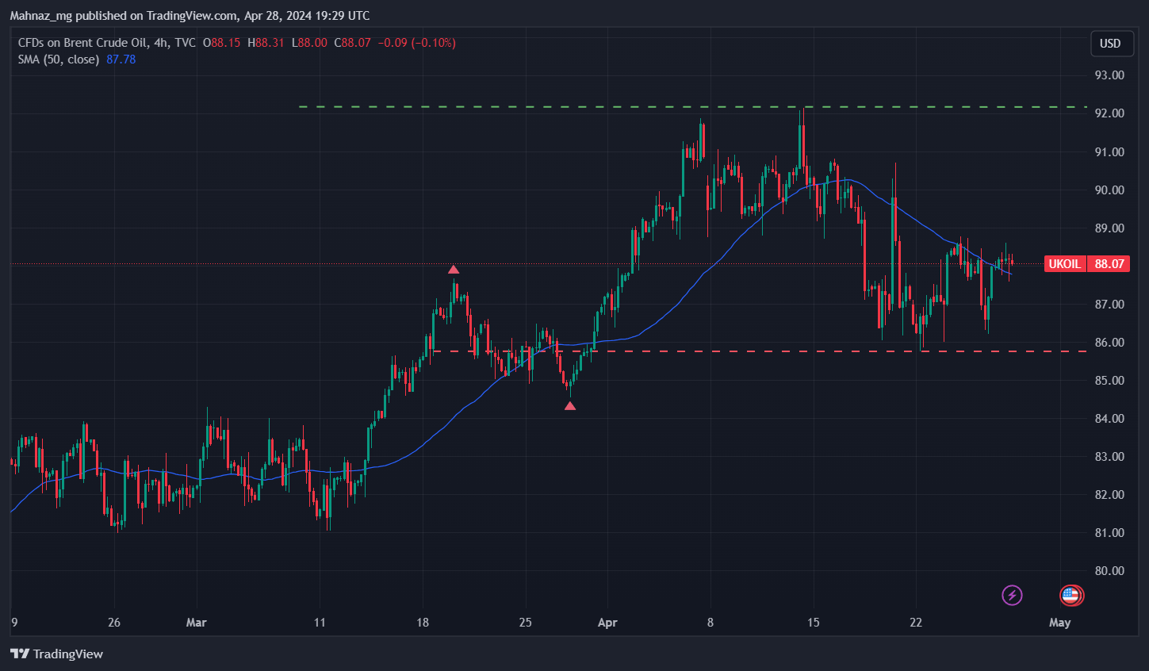Viewport: 1149px width, 671px height.
Task: Select the green dashed resistance line near 92.00
Action: pos(692,106)
